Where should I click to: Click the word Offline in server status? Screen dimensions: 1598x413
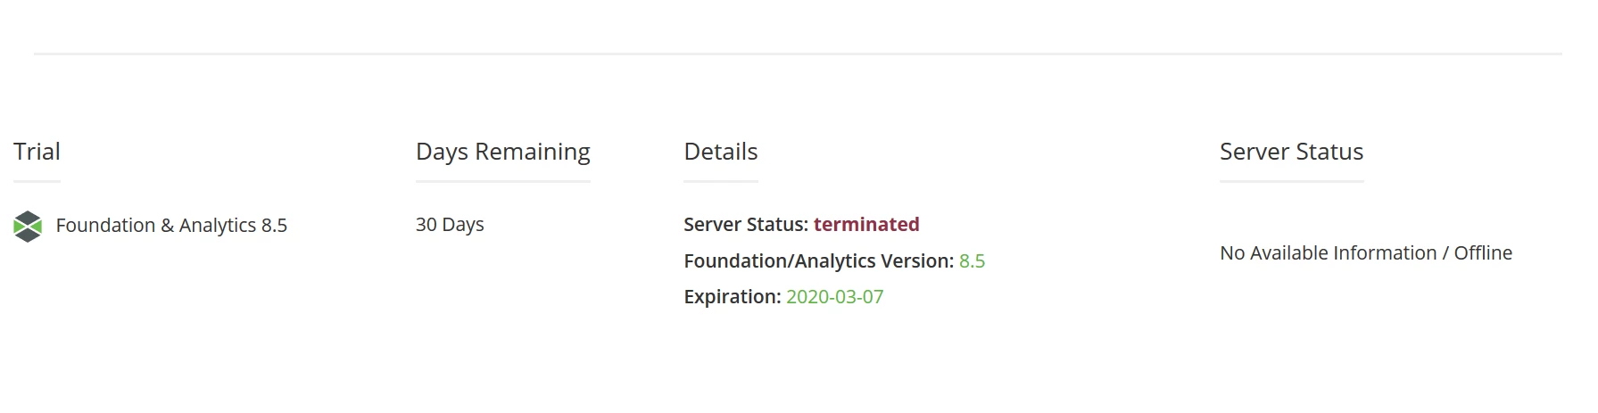pyautogui.click(x=1483, y=253)
